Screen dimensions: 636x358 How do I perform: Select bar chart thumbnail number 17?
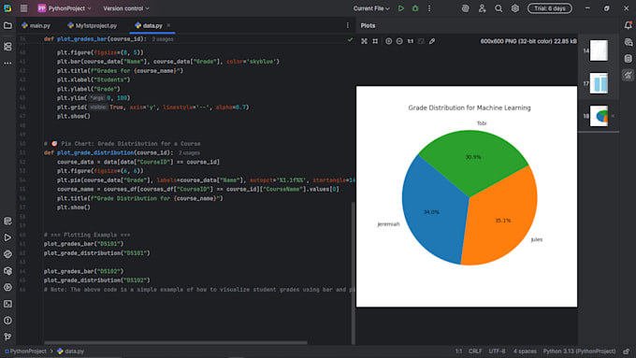tap(599, 83)
